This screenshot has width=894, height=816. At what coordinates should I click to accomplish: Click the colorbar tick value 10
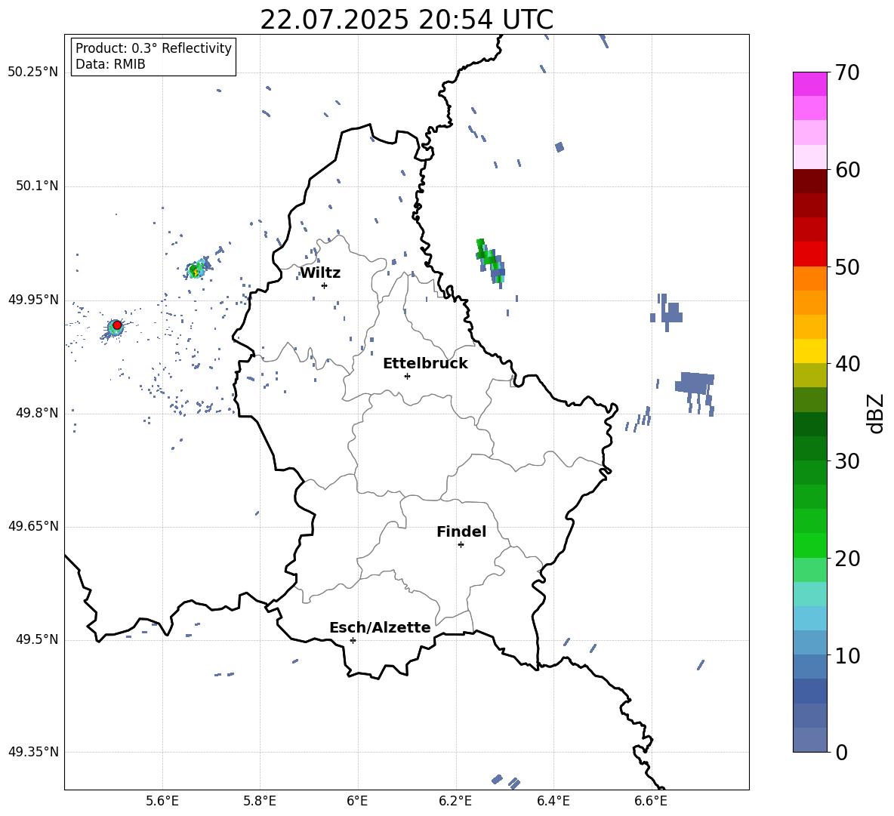click(x=847, y=655)
